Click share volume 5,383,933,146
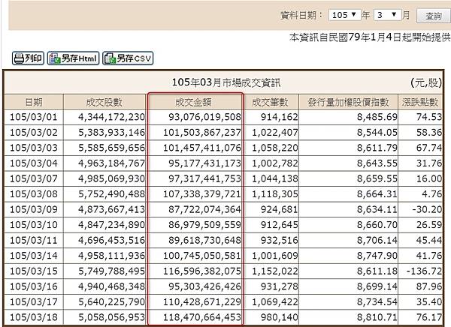The height and width of the screenshot is (327, 451). tap(111, 132)
